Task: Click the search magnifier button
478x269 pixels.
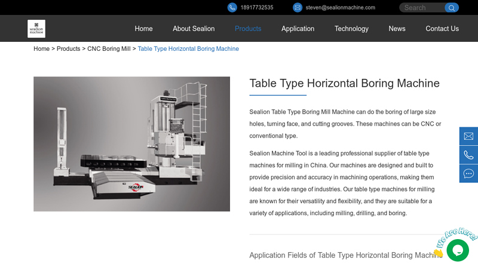Action: [x=452, y=8]
